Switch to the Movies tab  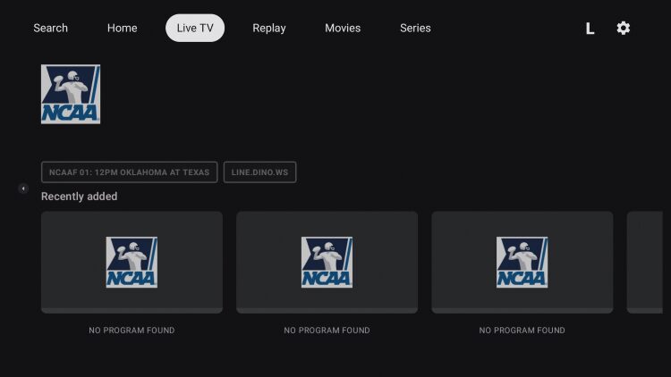(x=343, y=29)
